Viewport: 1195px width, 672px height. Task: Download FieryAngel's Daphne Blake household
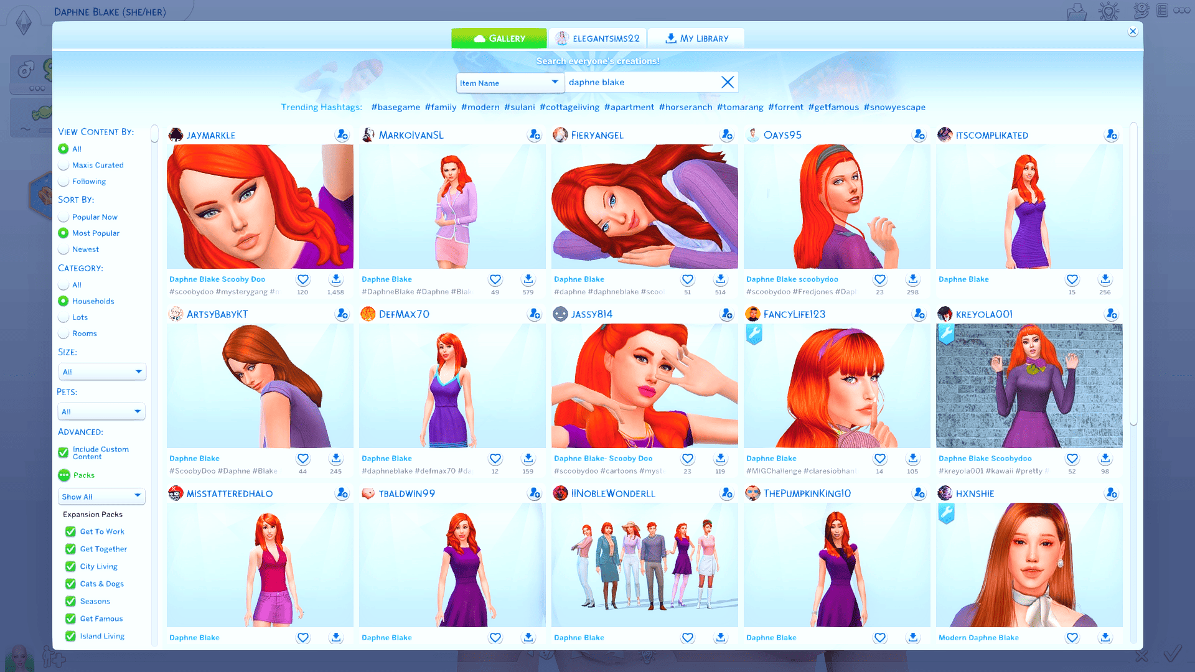click(721, 279)
